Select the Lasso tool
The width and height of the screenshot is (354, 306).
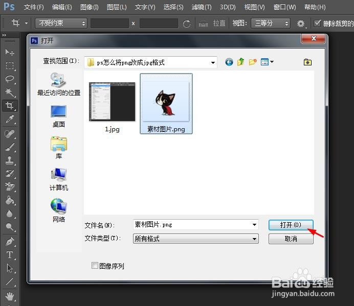point(10,79)
